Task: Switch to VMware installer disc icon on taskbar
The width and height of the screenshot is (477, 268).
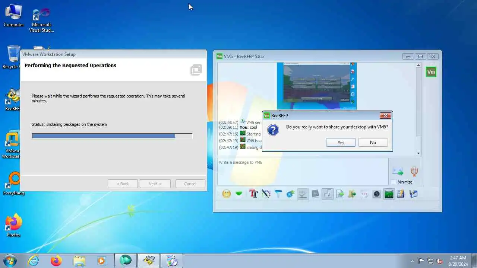Action: (x=172, y=261)
